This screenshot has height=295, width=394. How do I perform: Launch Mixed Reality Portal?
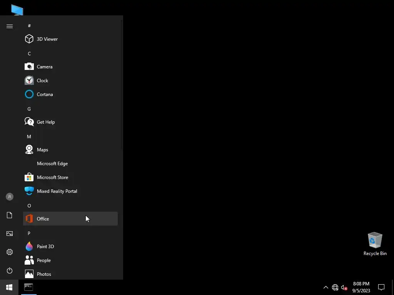(70, 191)
